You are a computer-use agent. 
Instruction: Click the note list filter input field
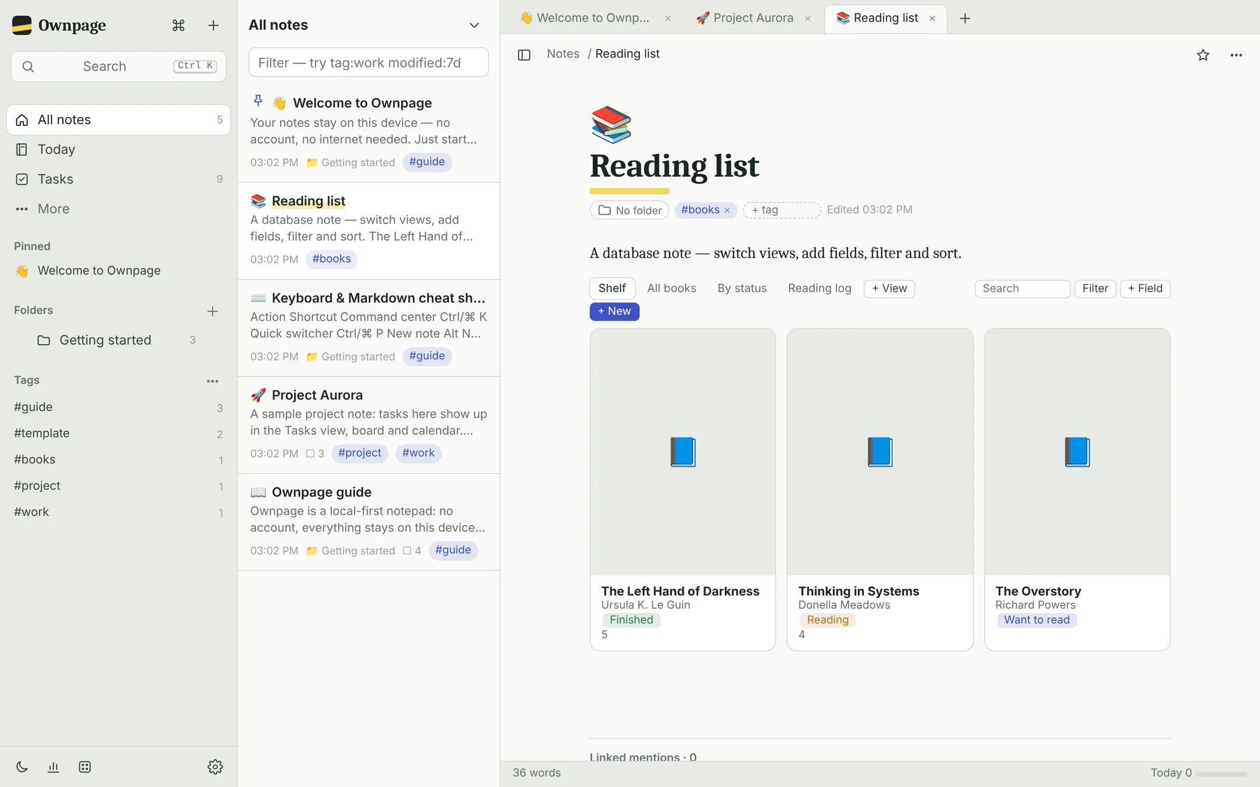(x=369, y=62)
